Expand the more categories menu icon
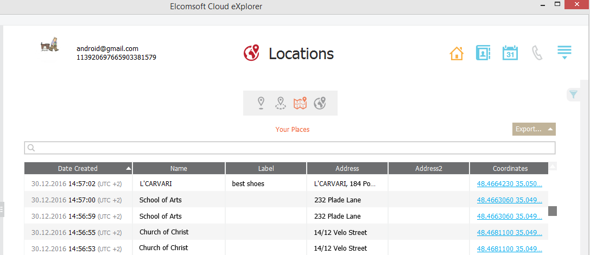 point(564,53)
